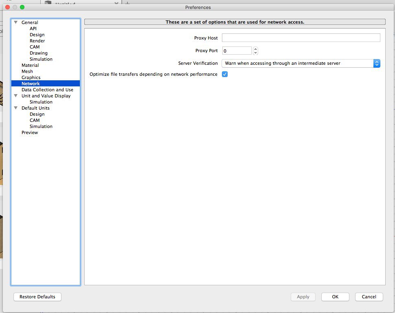Click Restore Defaults button
Screen dimensions: 395x313
click(x=37, y=297)
